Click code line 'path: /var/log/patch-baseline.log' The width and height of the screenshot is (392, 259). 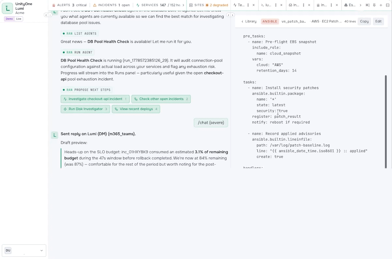pos(293,145)
